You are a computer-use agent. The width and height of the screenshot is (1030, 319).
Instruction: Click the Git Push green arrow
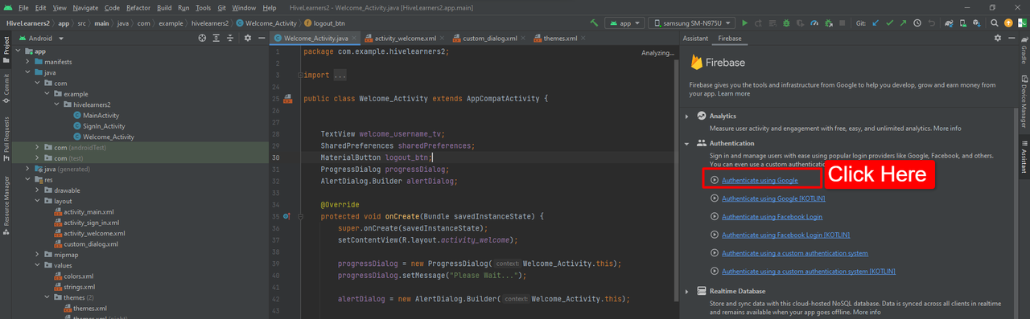click(903, 23)
